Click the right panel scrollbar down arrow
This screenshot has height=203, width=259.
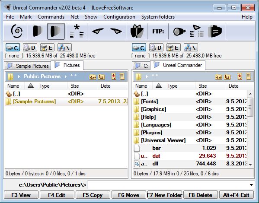coord(250,165)
